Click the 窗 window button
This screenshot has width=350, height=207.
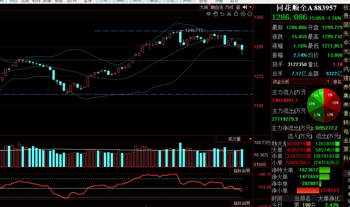[238, 7]
